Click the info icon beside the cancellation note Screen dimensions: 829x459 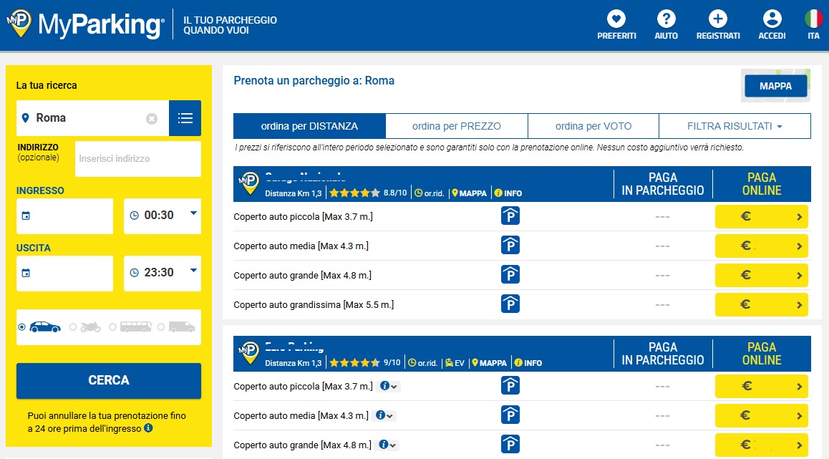[x=149, y=427]
